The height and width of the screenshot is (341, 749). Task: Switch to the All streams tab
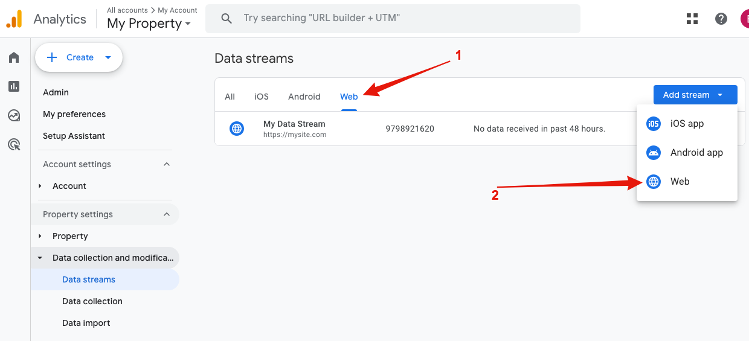(x=230, y=97)
